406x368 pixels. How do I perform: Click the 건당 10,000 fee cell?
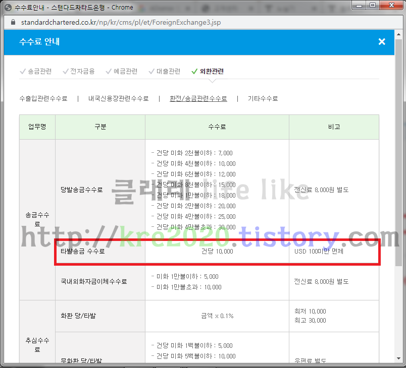[x=217, y=251]
